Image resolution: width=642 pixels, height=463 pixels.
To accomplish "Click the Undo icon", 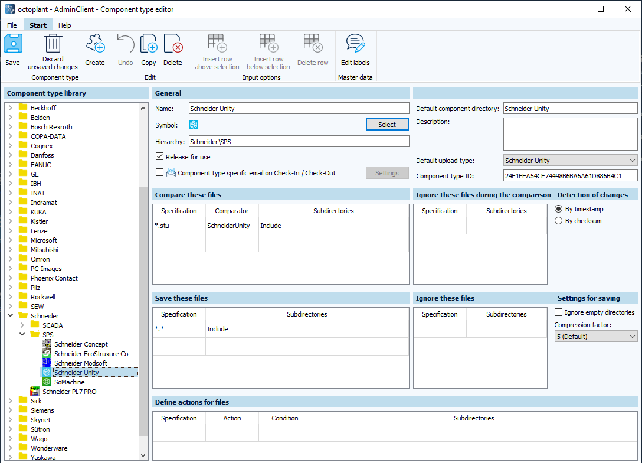I will [x=125, y=43].
